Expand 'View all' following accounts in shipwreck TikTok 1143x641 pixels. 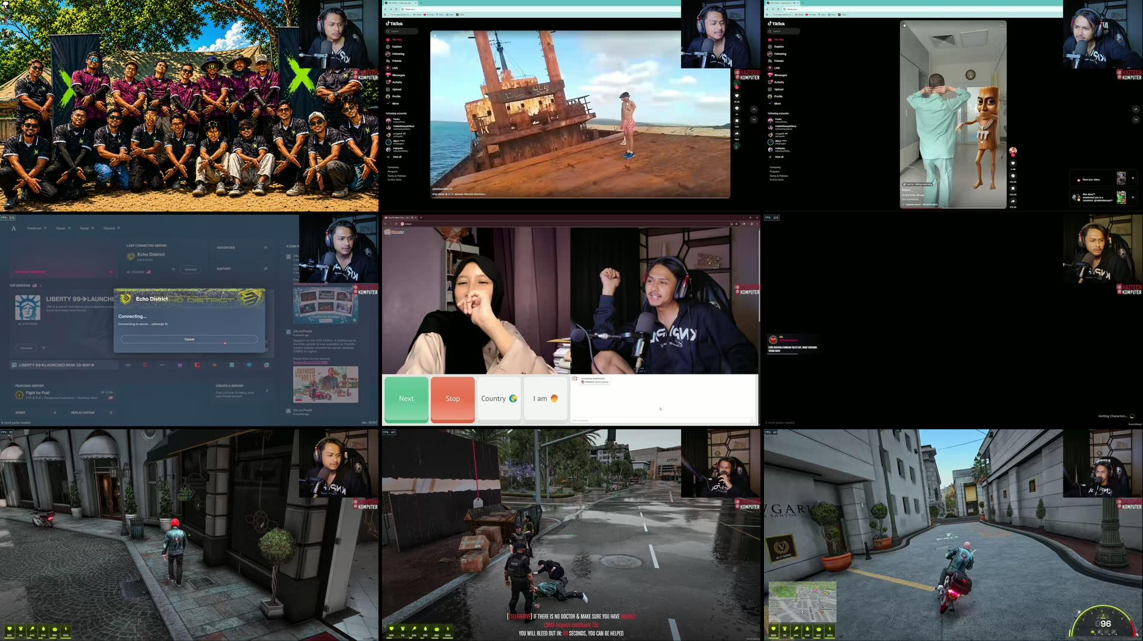(394, 157)
